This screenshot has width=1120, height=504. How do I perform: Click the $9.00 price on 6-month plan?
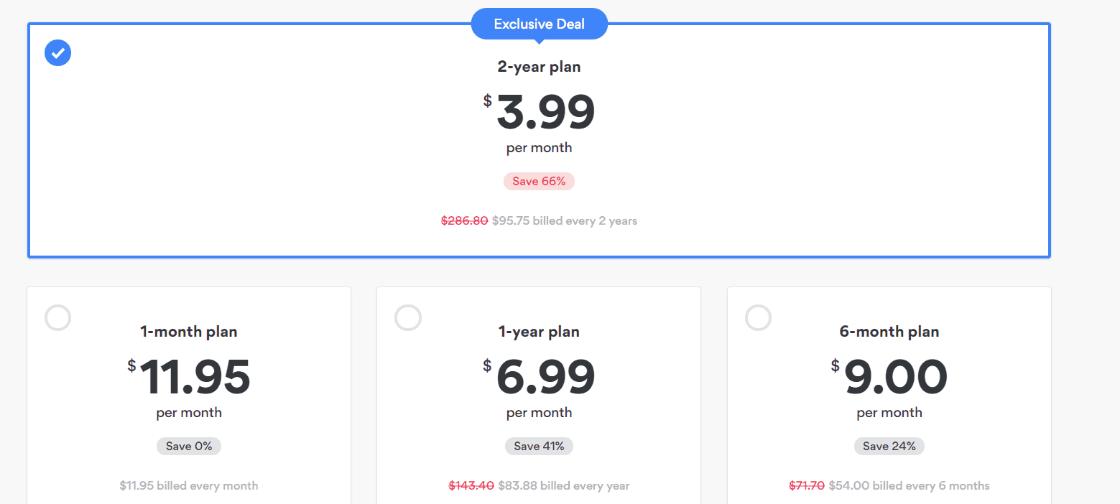point(889,378)
